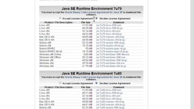Download jre-7u79-solaris-sparcv9.tar.gz
The width and height of the screenshot is (194, 109).
pyautogui.click(x=112, y=51)
